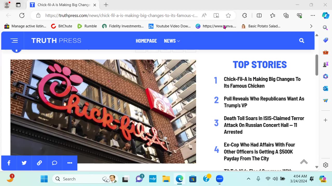The height and width of the screenshot is (186, 332).
Task: Open Fidelity Investments bookmark
Action: (x=123, y=26)
